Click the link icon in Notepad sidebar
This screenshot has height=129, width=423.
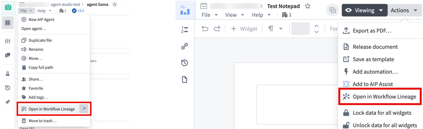coord(184,46)
